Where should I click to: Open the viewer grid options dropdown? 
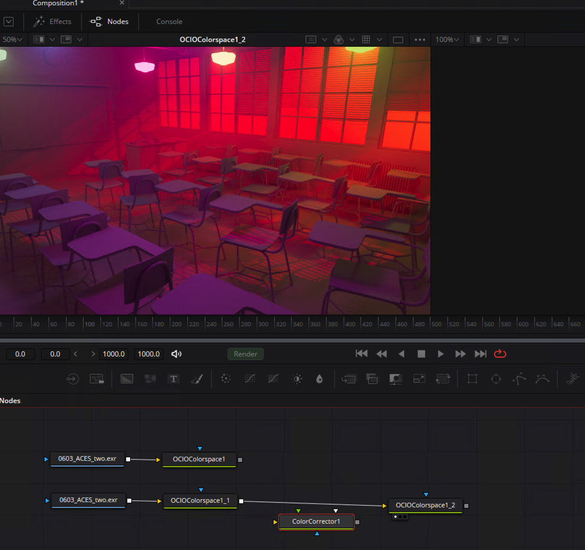[x=380, y=39]
